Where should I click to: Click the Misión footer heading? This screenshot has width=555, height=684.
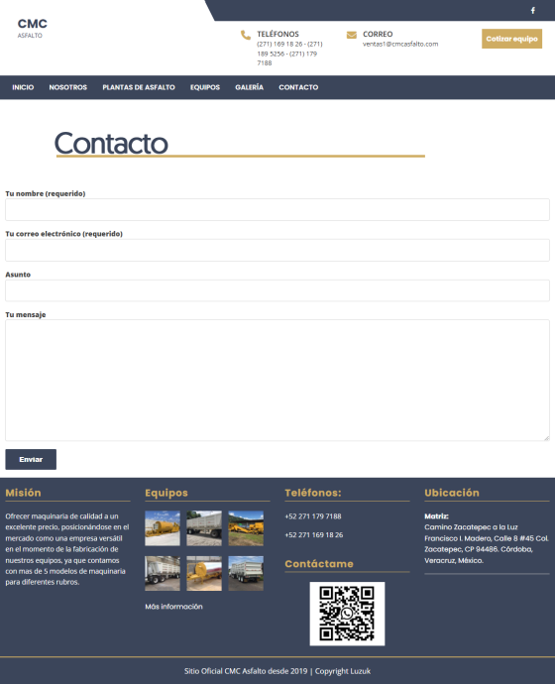tap(23, 493)
